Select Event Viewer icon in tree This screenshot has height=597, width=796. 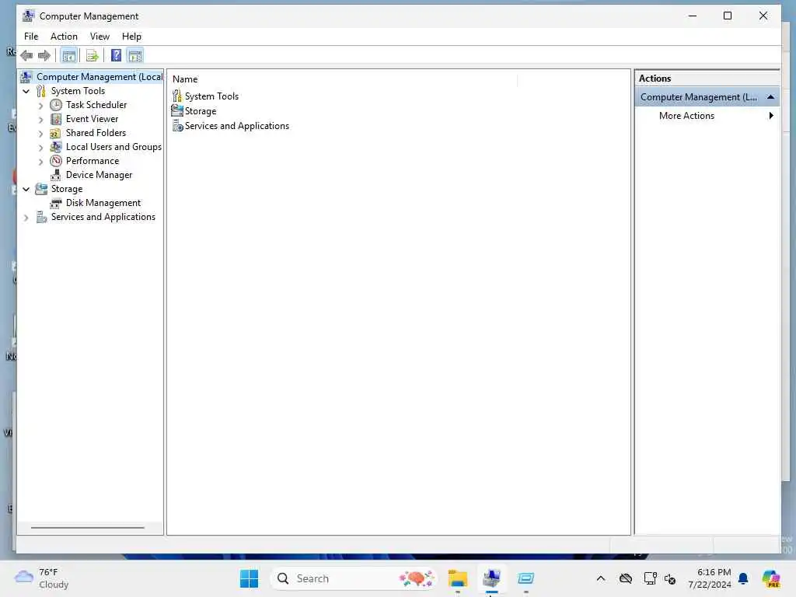56,119
